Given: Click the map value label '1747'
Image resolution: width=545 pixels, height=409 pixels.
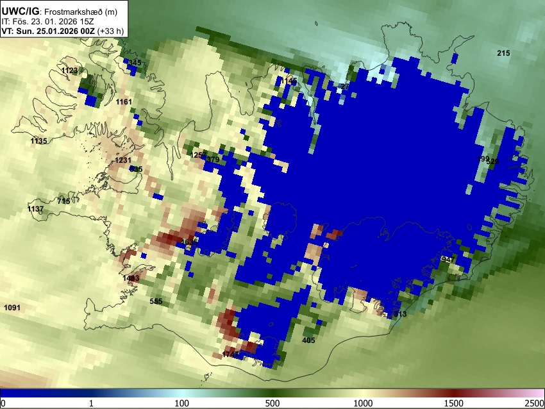Looking at the screenshot, I should (230, 354).
